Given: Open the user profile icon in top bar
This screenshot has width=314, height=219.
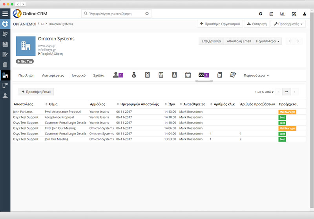Looking at the screenshot, I should pyautogui.click(x=305, y=14).
